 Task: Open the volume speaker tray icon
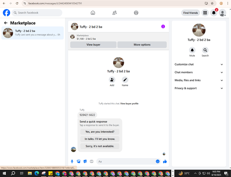pyautogui.click(x=208, y=173)
